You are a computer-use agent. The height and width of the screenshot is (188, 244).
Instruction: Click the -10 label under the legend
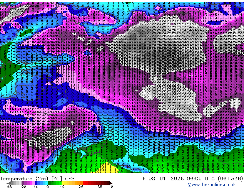(x=34, y=186)
